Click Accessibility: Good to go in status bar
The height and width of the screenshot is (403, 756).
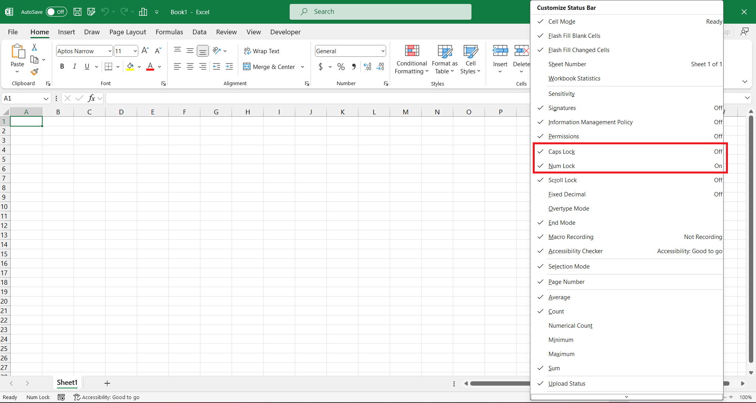click(107, 397)
